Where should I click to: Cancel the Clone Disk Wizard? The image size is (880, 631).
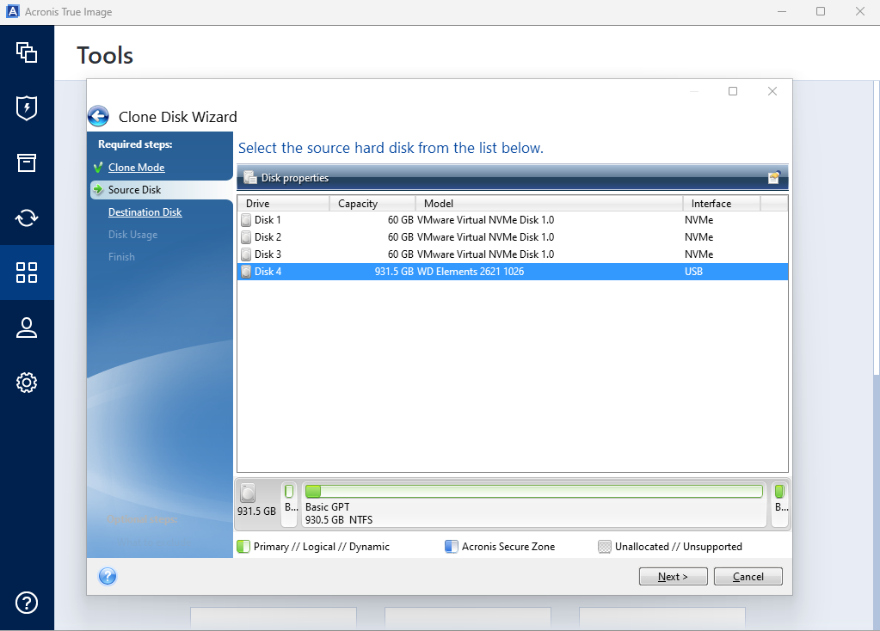(747, 576)
